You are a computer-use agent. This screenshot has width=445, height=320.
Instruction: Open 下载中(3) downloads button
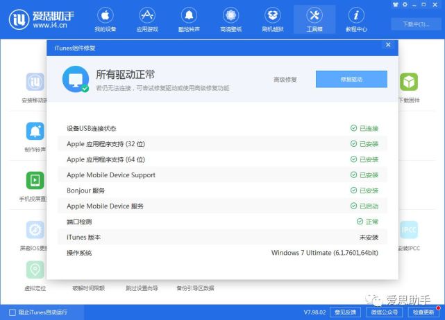pyautogui.click(x=416, y=24)
